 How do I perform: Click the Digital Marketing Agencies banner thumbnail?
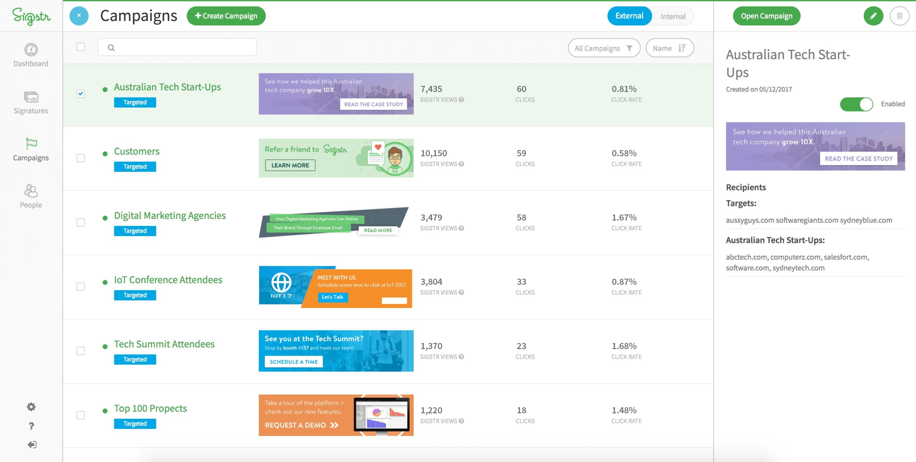(x=333, y=222)
